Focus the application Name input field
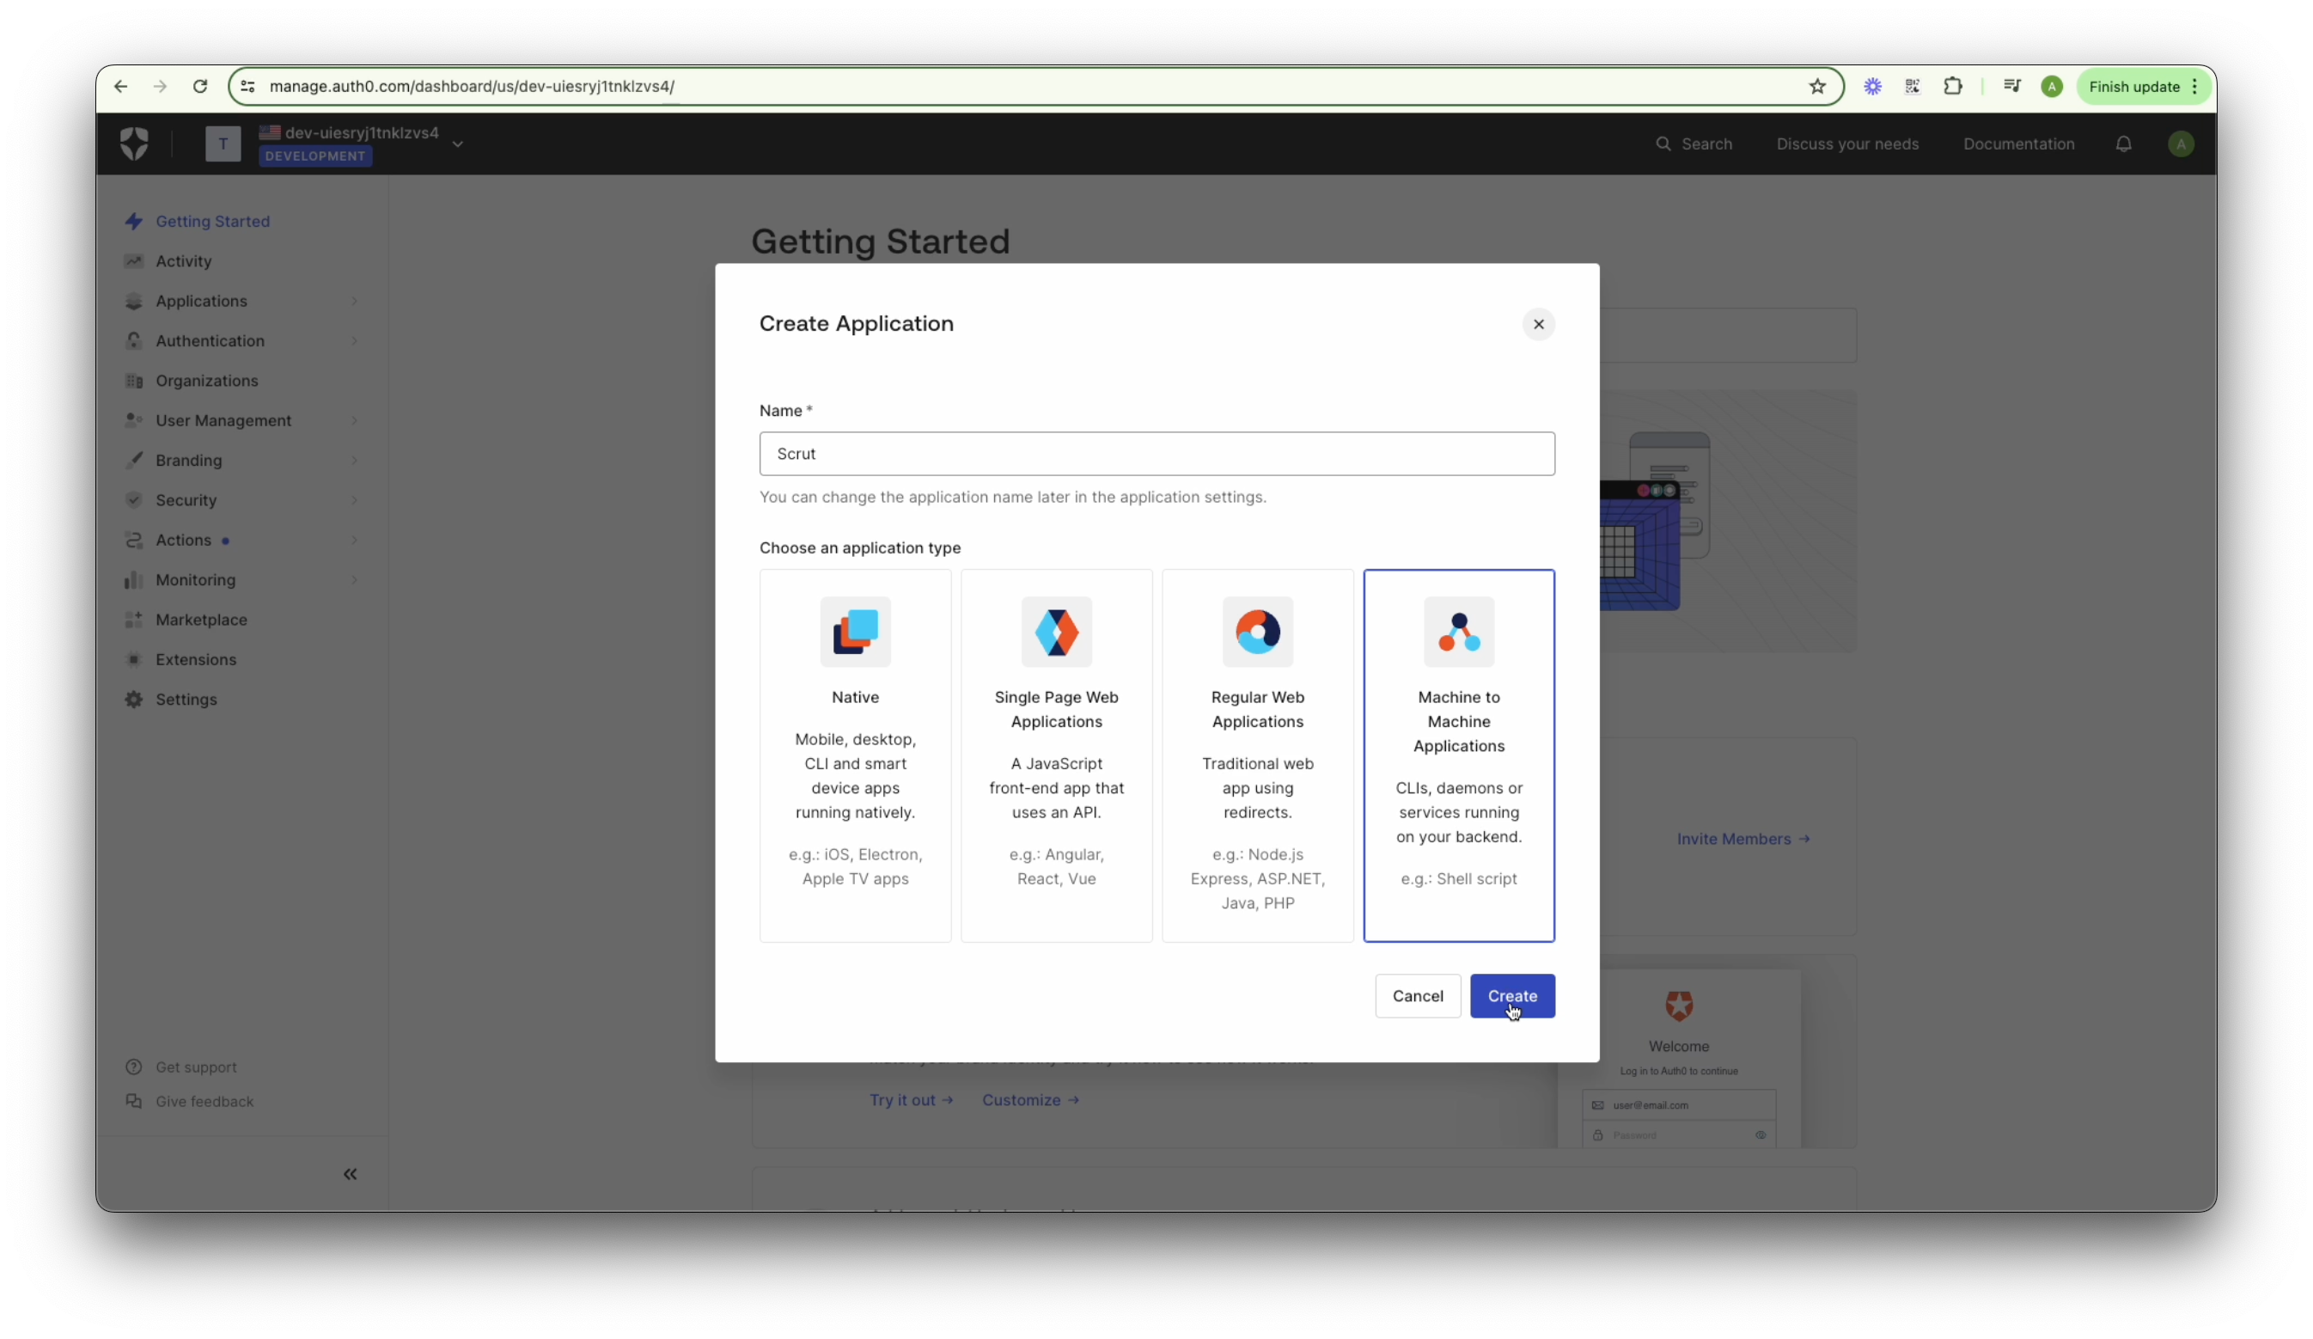Viewport: 2313px width, 1339px height. (x=1156, y=454)
